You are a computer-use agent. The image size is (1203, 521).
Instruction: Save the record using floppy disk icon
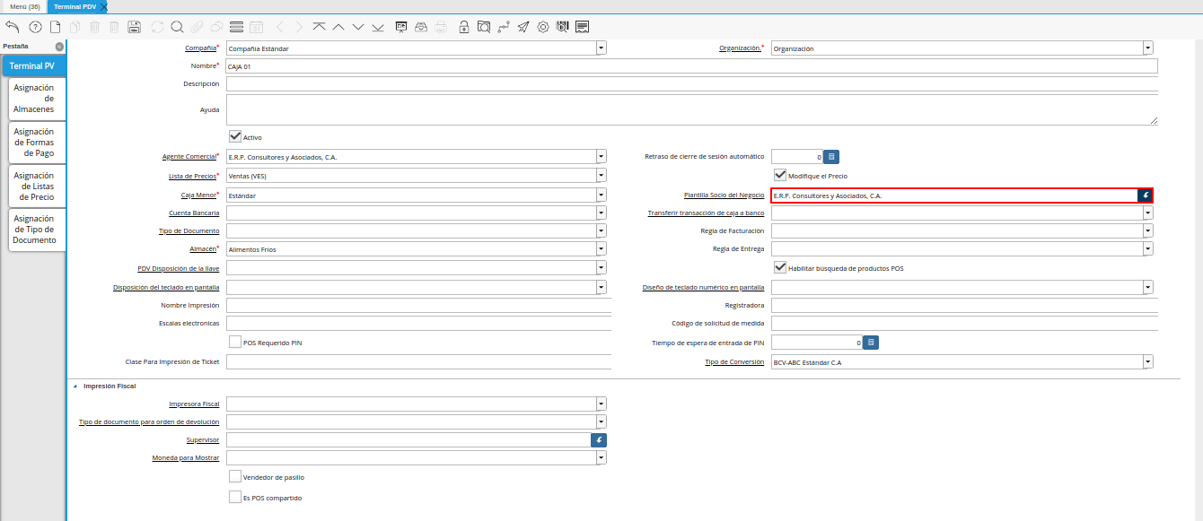pos(134,27)
